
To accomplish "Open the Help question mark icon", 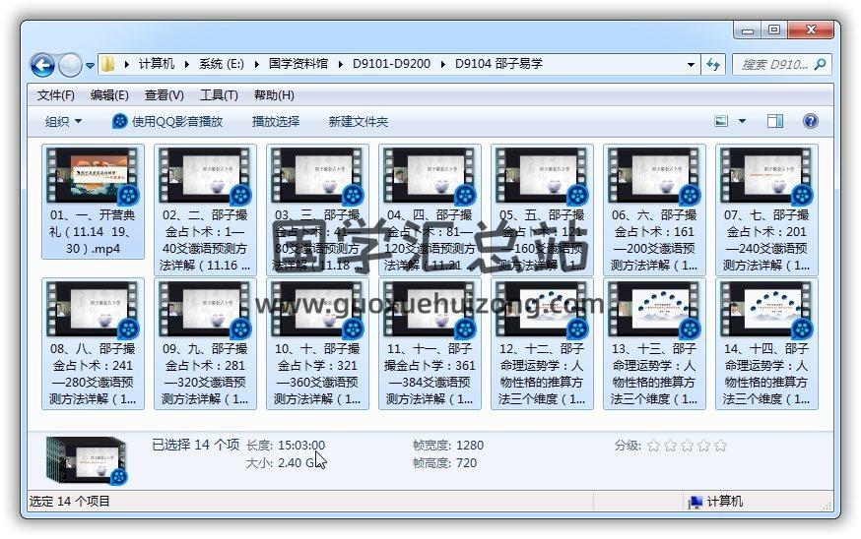I will (811, 121).
